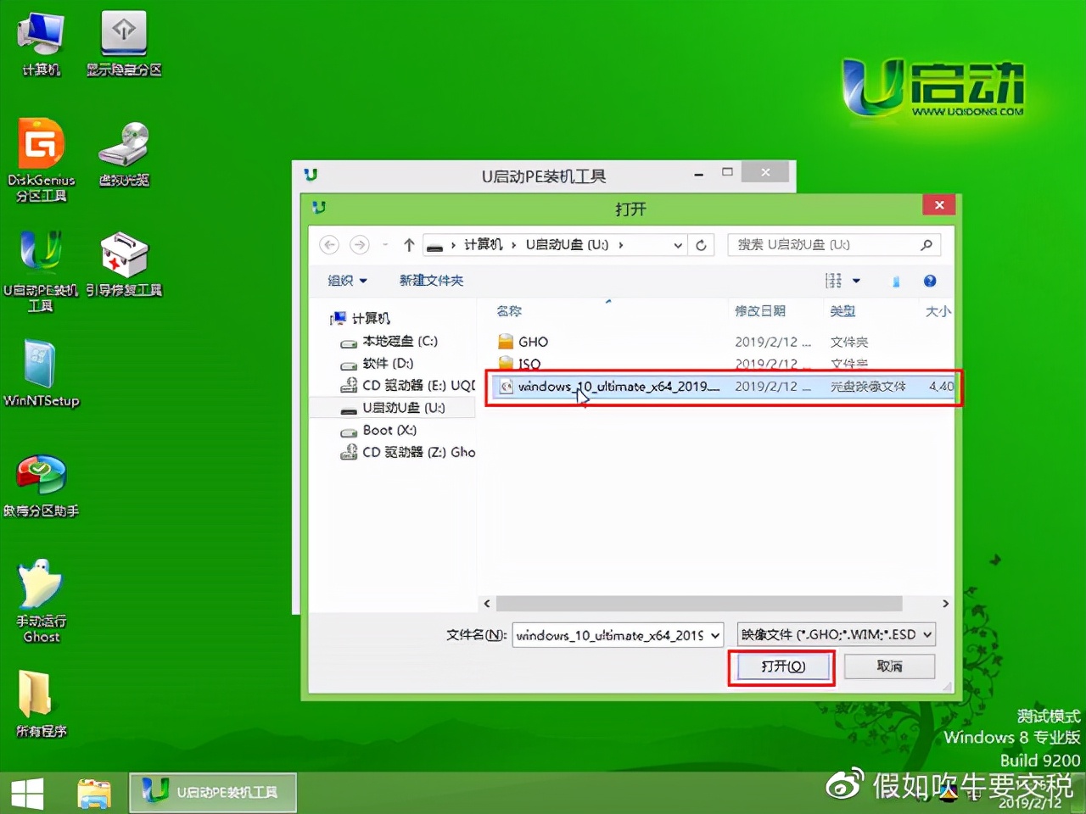This screenshot has height=814, width=1086.
Task: Go up one folder level
Action: click(x=409, y=244)
